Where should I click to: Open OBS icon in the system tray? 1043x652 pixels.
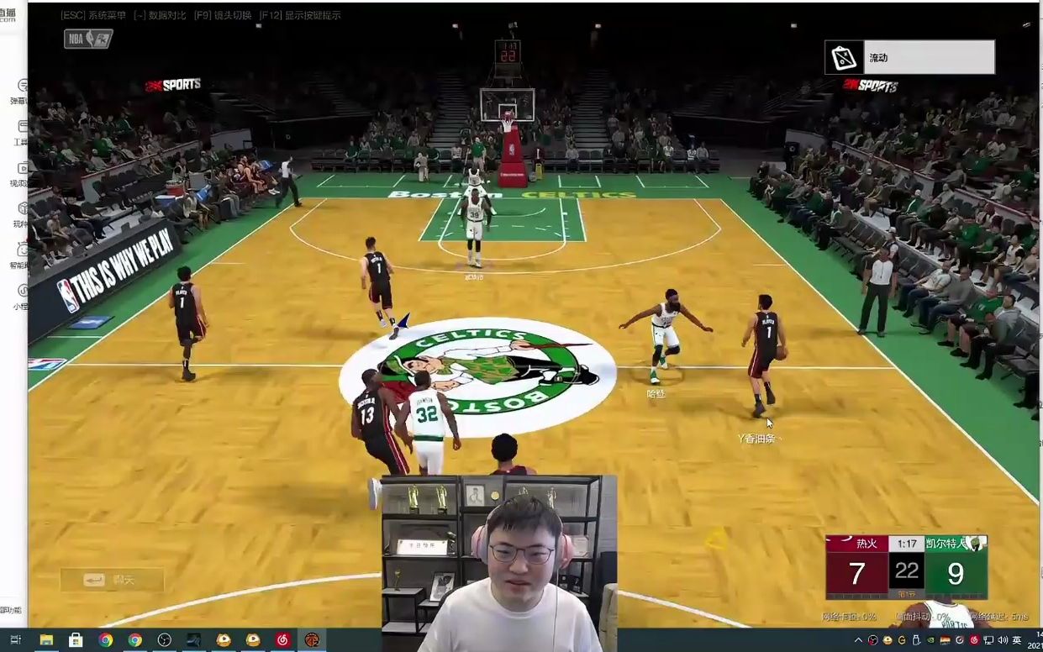(874, 641)
